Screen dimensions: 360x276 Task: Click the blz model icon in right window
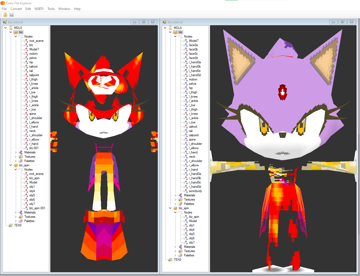pyautogui.click(x=175, y=32)
